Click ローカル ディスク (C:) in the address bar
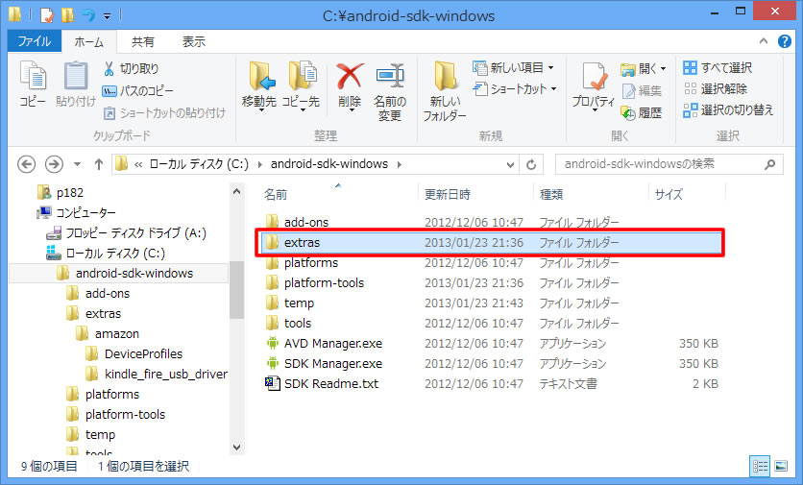This screenshot has height=485, width=803. 199,164
